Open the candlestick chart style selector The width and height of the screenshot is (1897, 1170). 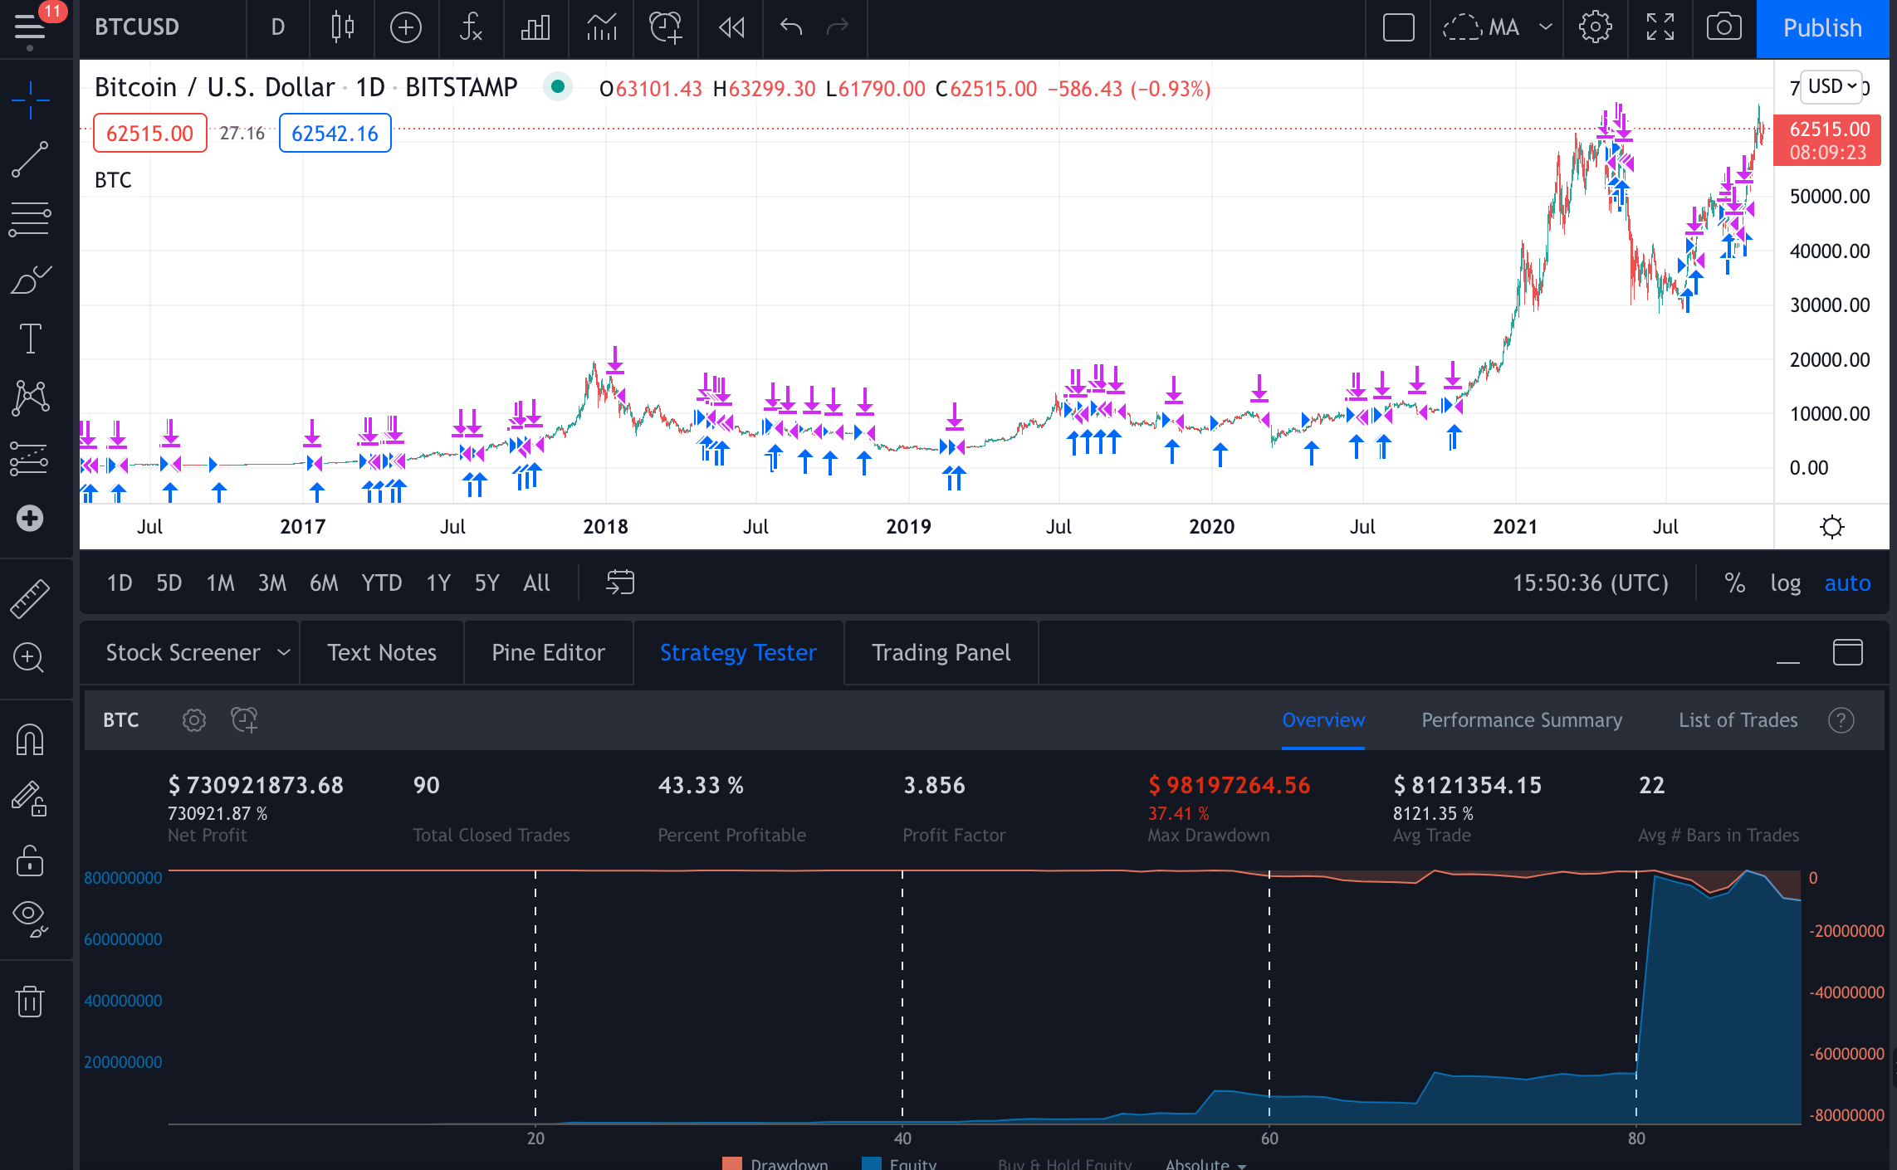(x=342, y=27)
